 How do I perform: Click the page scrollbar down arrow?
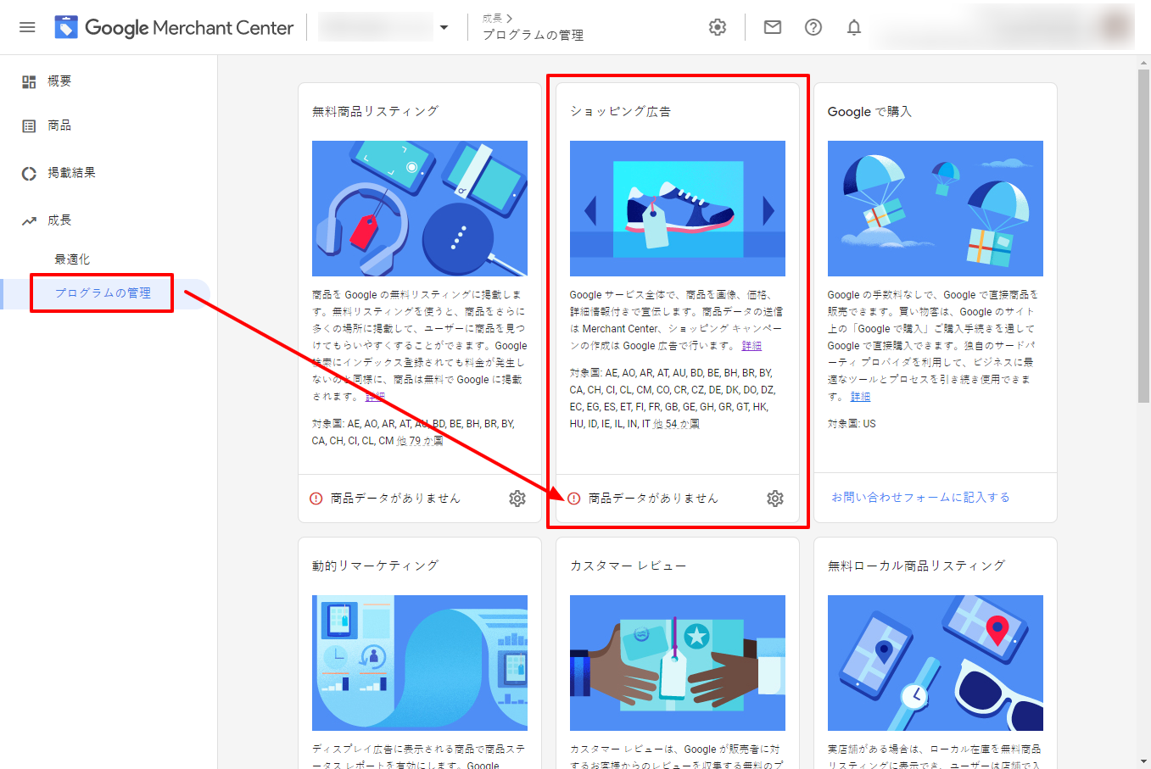[x=1144, y=761]
